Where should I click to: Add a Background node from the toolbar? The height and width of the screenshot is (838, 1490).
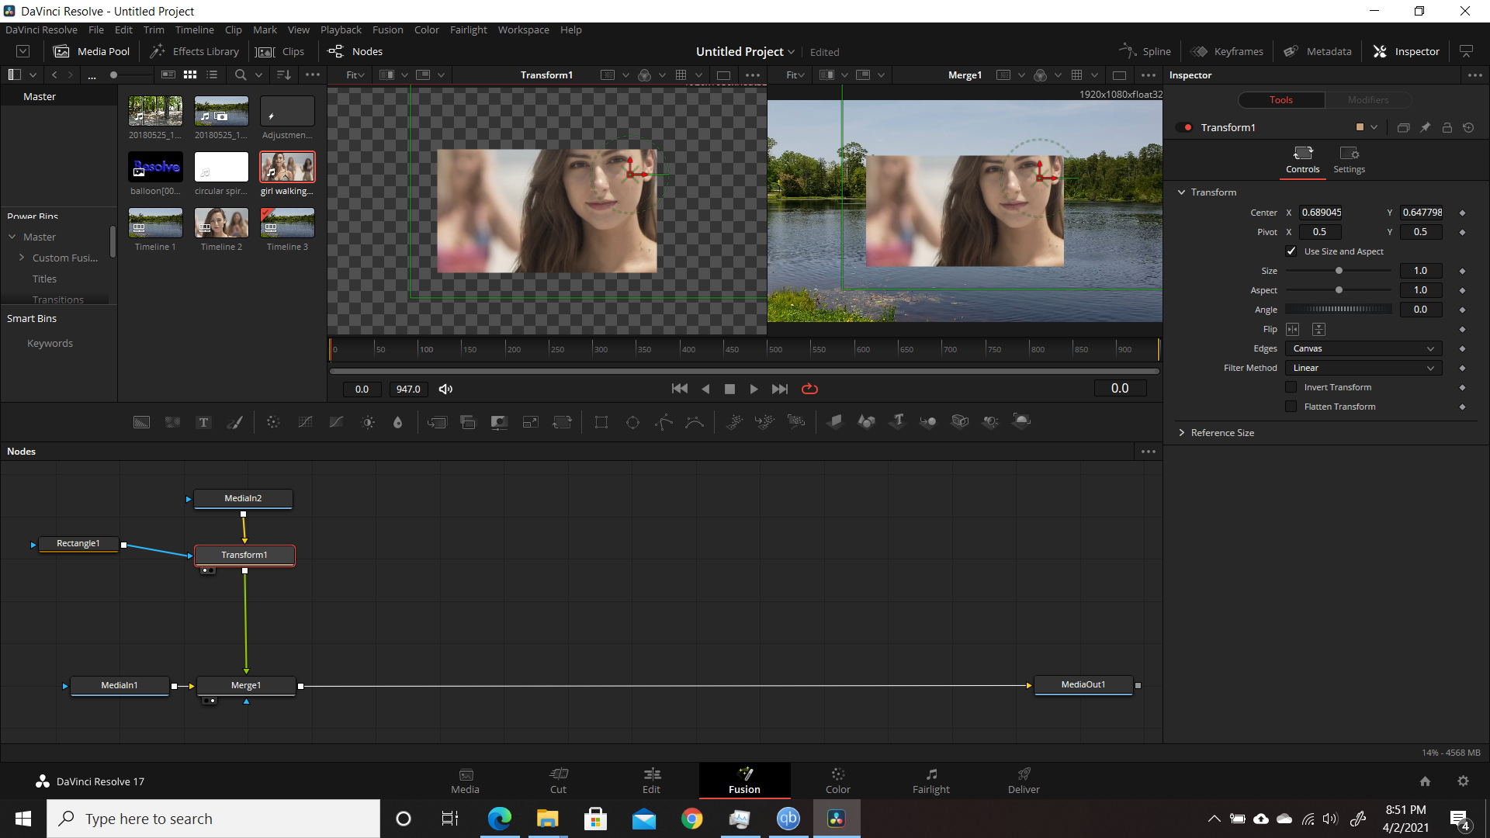point(141,422)
